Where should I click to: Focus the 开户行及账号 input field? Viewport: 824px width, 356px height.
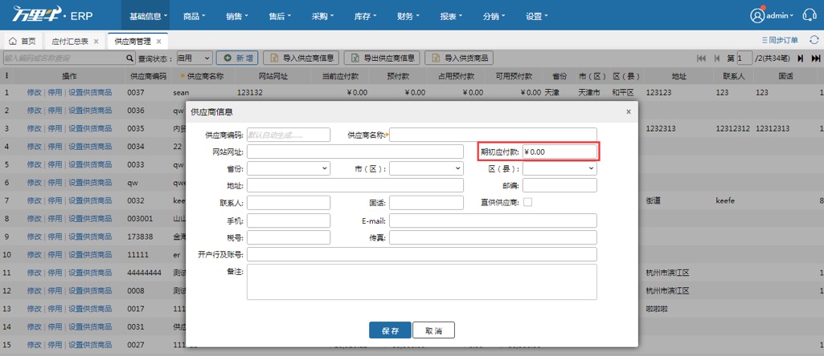(x=422, y=254)
